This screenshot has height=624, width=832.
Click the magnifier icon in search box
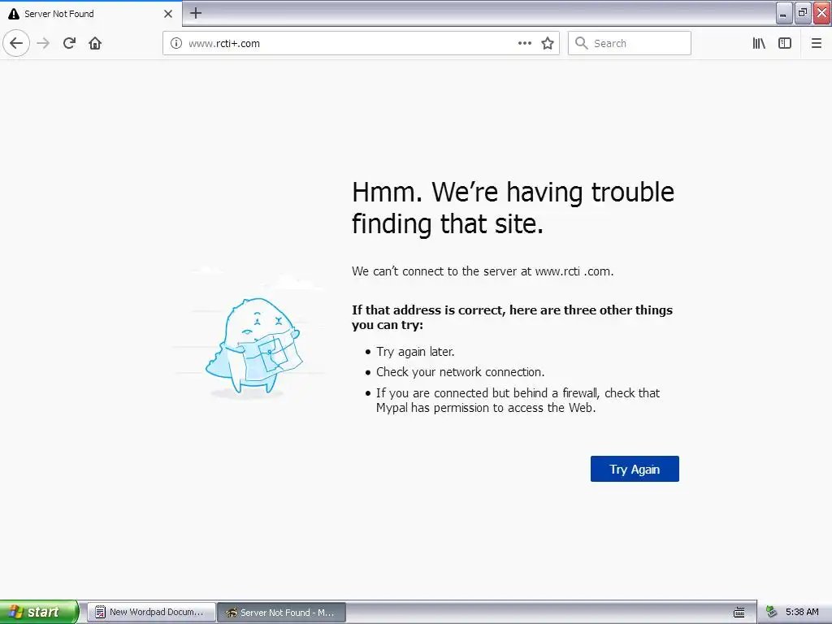582,43
